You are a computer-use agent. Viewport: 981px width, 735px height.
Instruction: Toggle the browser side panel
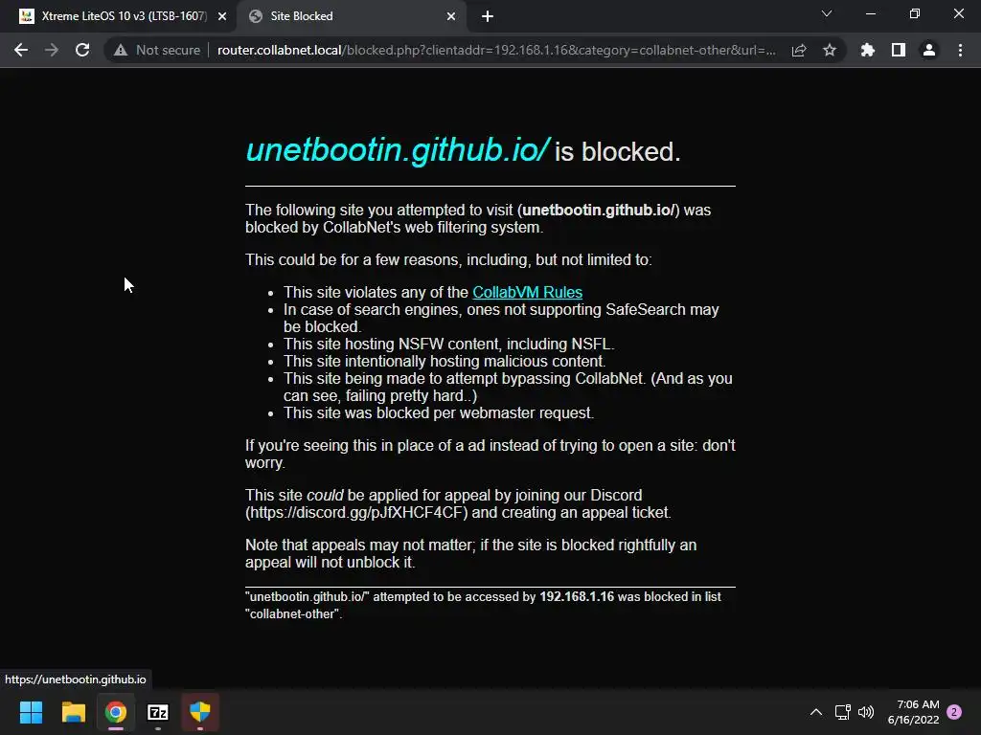(x=899, y=50)
